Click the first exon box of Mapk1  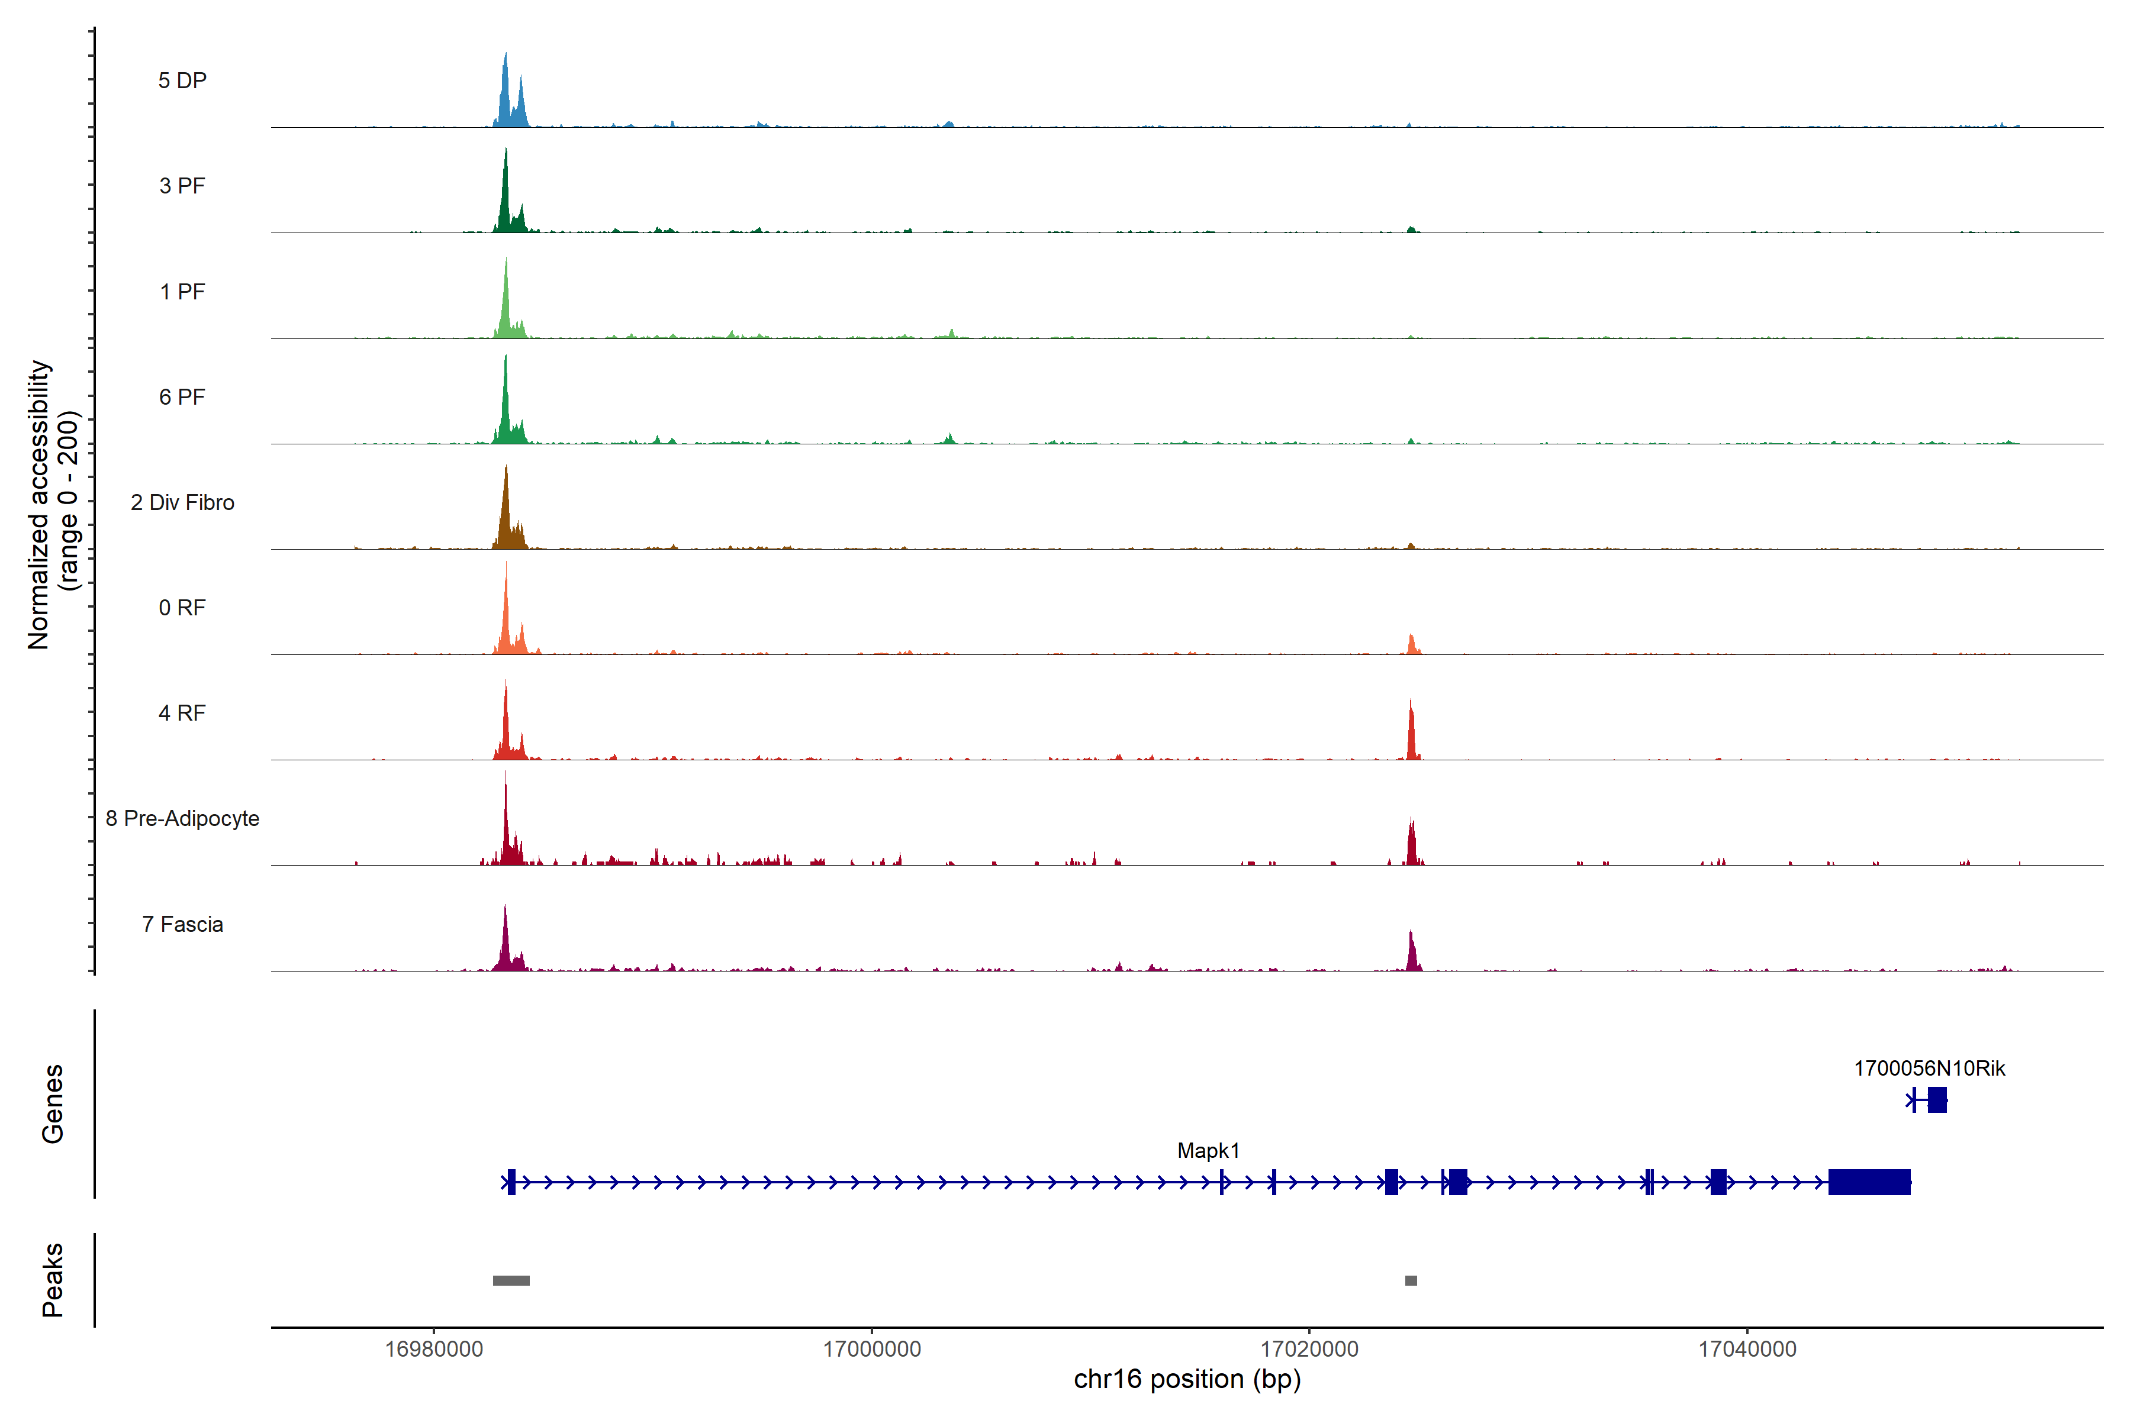tap(511, 1182)
